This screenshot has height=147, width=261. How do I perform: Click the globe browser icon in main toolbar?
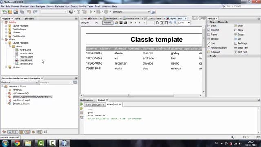[71, 12]
